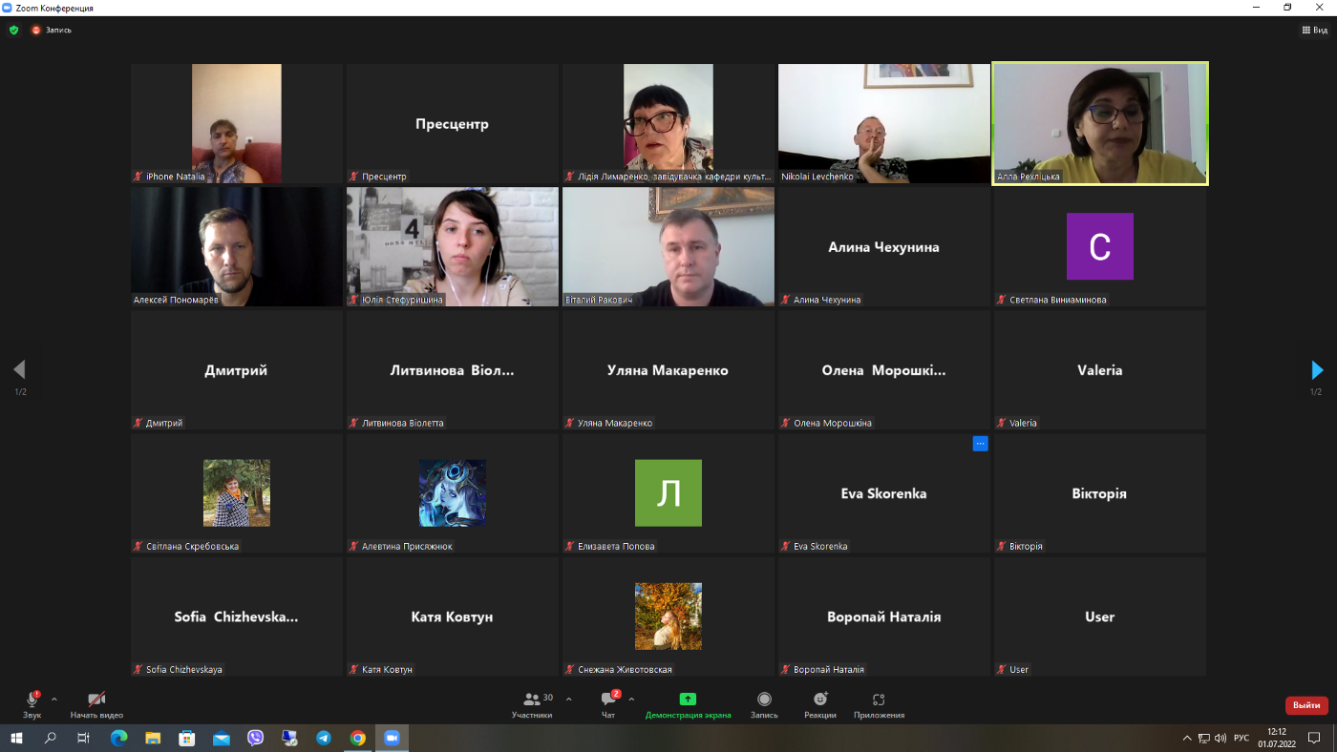Click the Запись record icon in toolbar
This screenshot has height=752, width=1337.
click(764, 700)
